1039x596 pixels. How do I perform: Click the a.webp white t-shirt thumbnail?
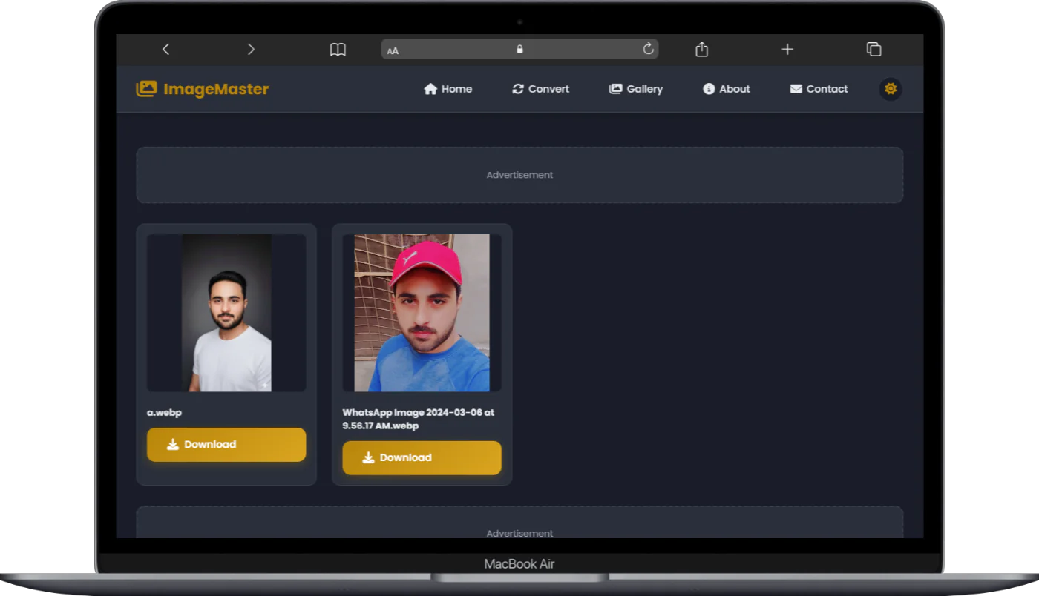(x=226, y=313)
